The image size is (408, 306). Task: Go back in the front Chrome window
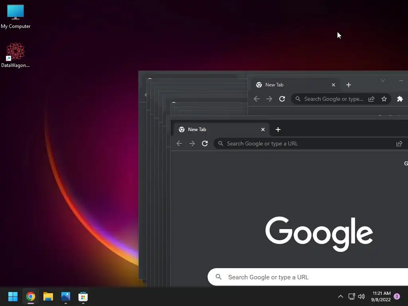(x=179, y=143)
